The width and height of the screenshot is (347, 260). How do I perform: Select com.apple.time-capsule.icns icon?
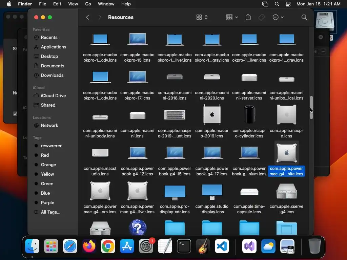coord(249,192)
